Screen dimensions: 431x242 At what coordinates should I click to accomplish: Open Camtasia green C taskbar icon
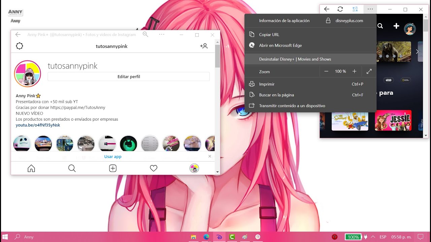coord(232,237)
